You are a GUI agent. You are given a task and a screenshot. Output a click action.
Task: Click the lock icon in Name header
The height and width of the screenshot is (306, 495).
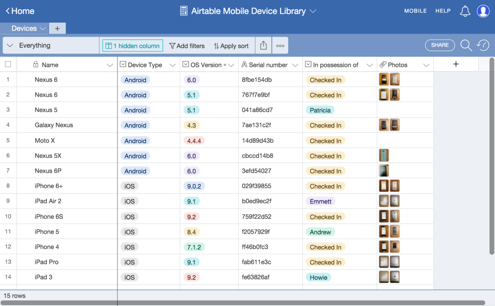tap(36, 64)
